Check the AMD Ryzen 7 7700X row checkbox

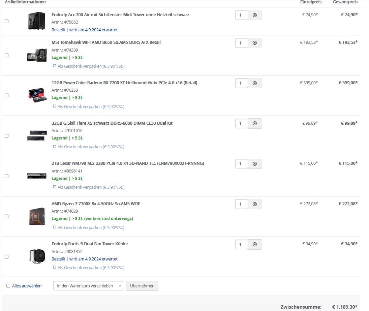click(x=7, y=216)
